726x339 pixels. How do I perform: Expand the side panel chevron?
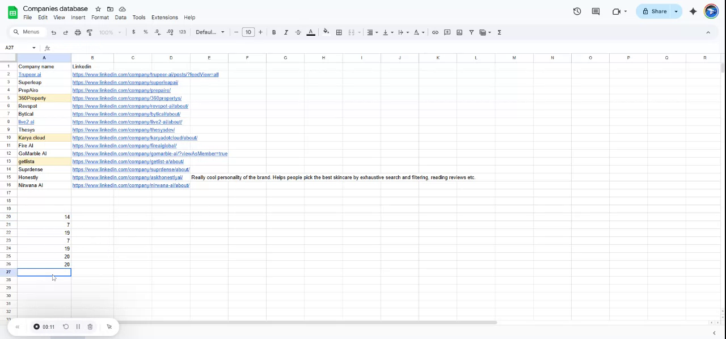click(x=714, y=333)
